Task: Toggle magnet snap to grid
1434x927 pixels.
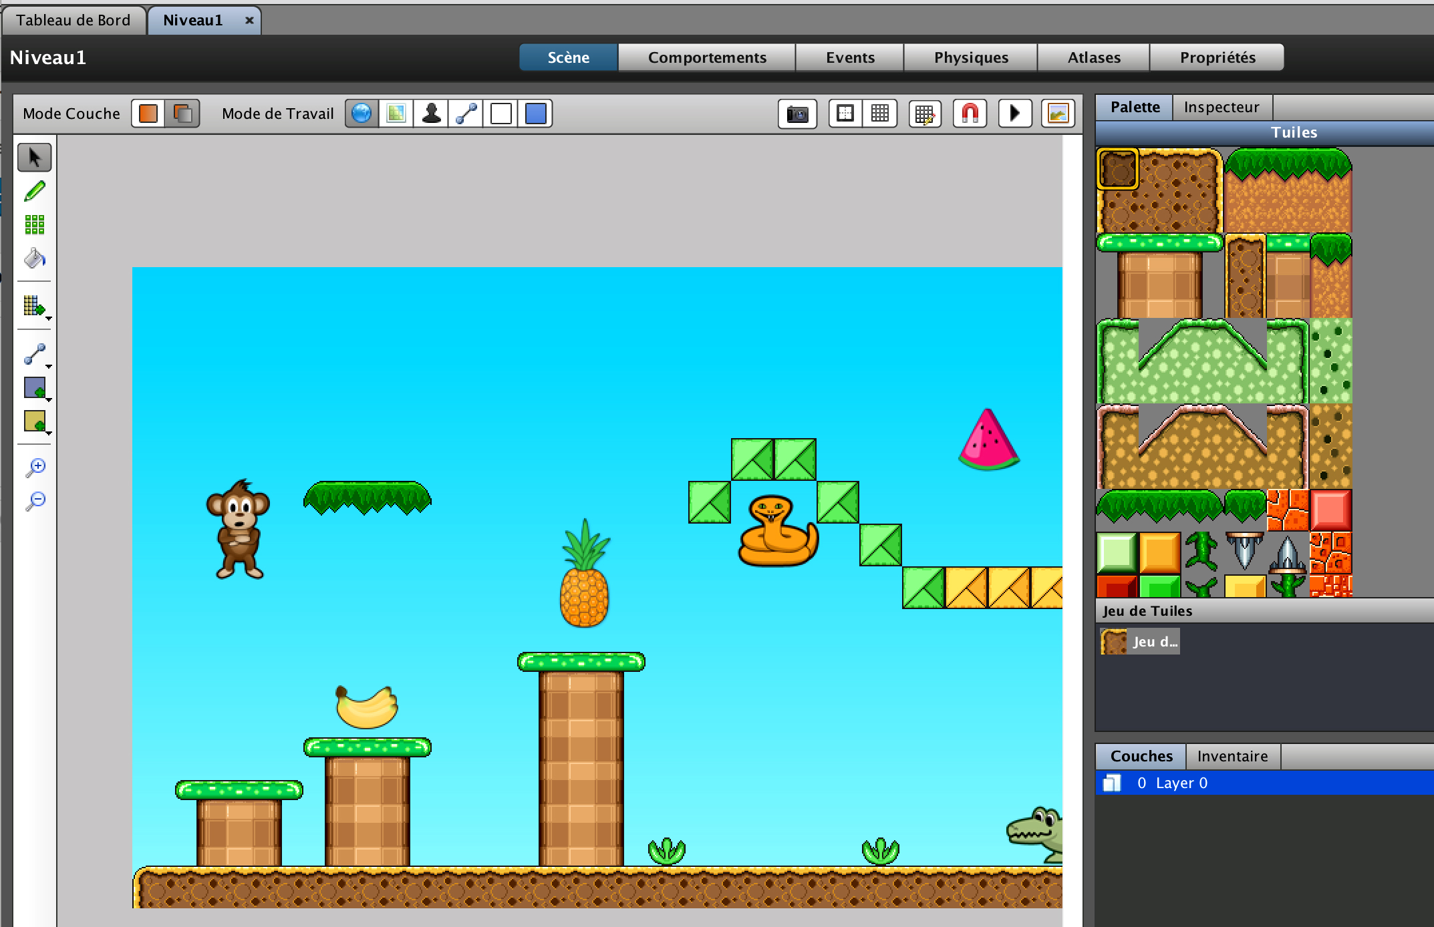Action: (x=970, y=114)
